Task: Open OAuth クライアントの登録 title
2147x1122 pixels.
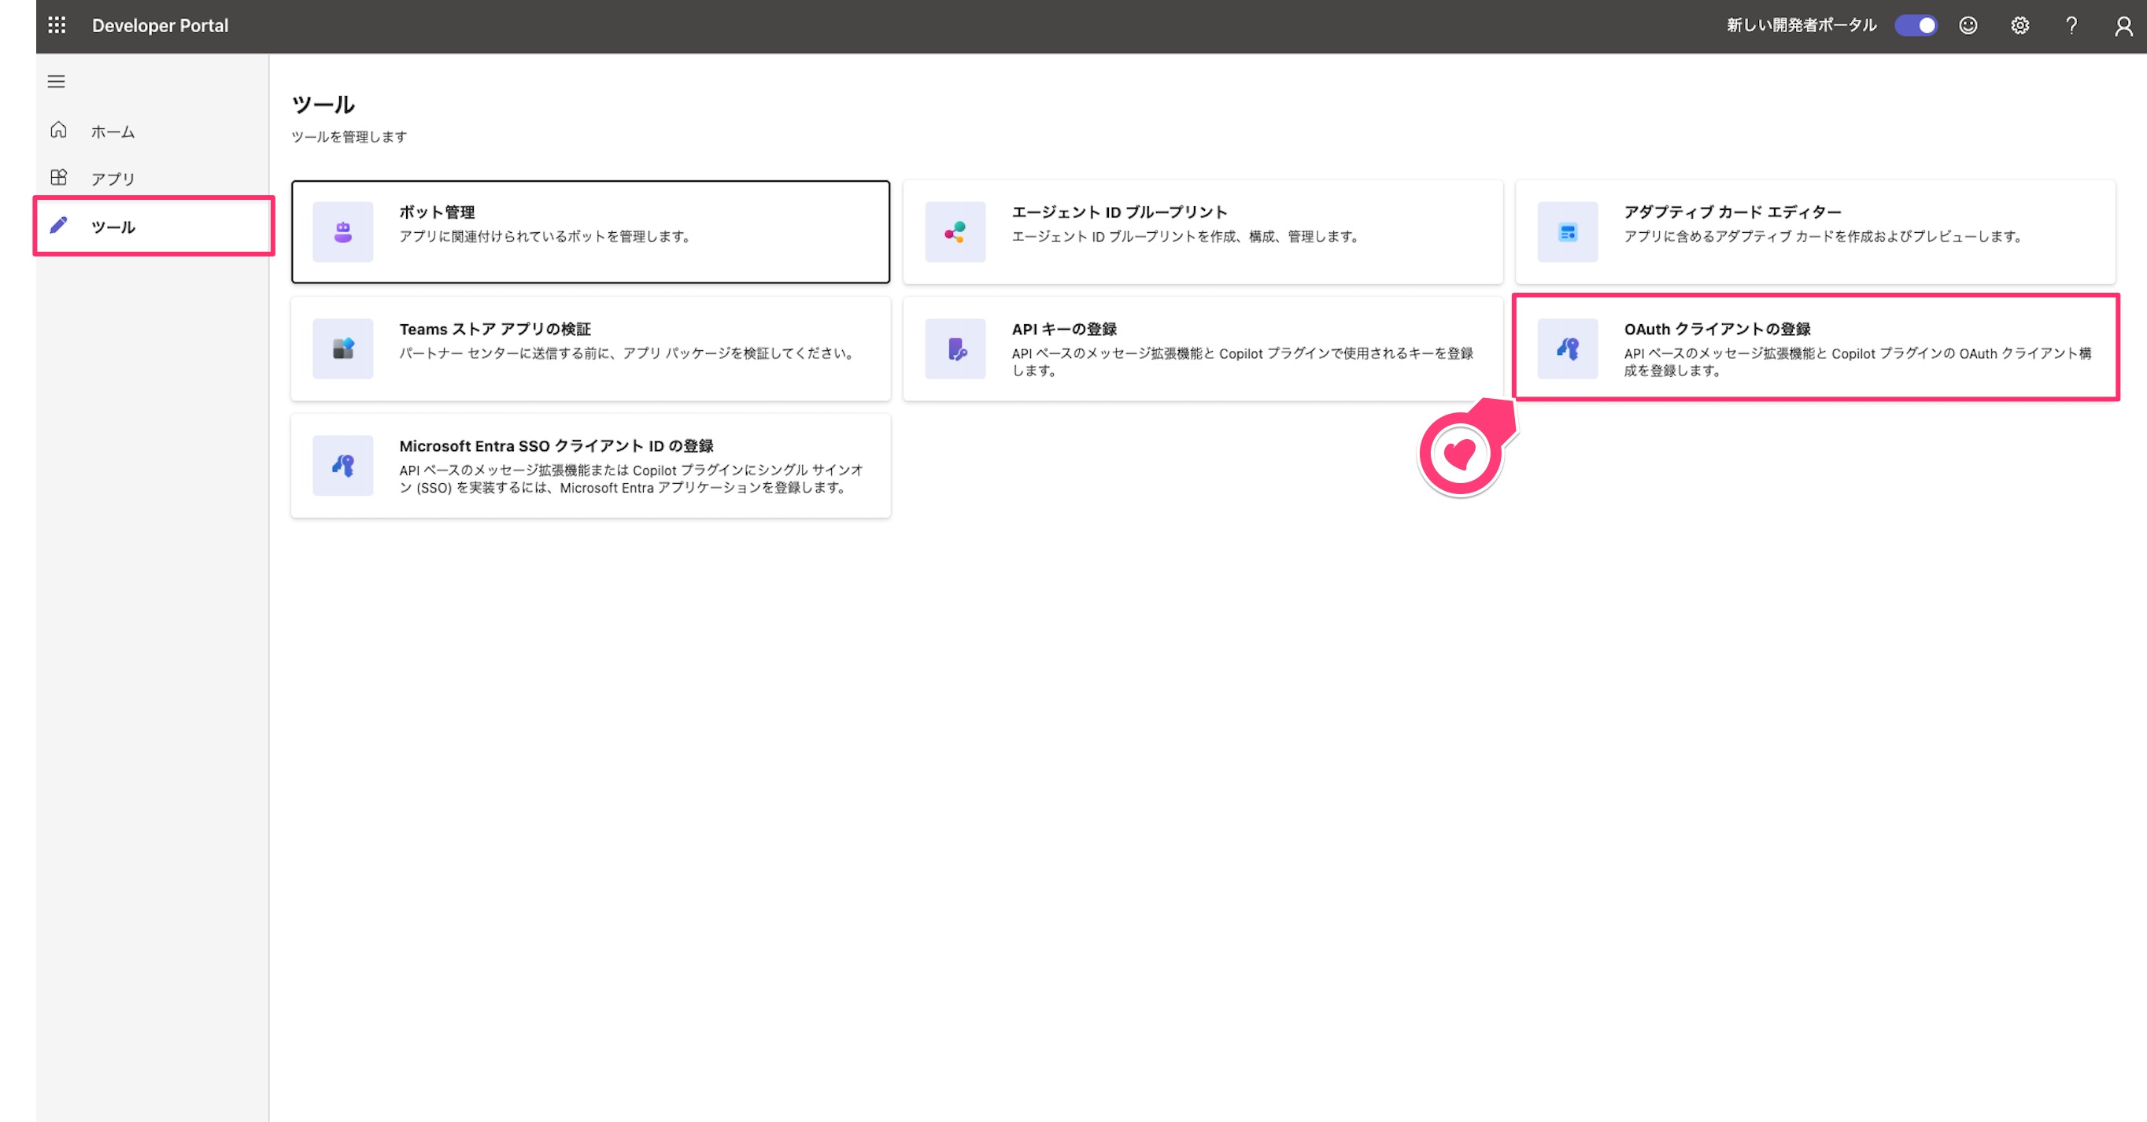Action: [x=1717, y=329]
